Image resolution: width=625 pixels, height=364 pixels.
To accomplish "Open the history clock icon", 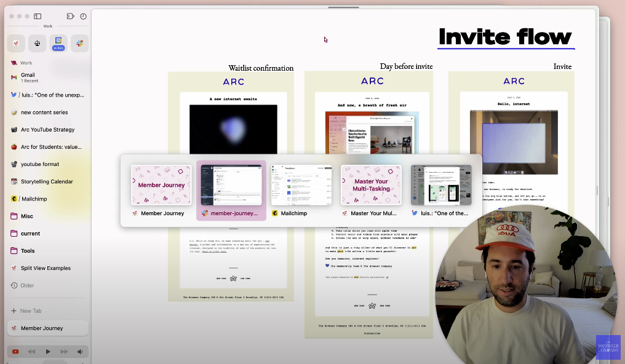I will pos(83,17).
